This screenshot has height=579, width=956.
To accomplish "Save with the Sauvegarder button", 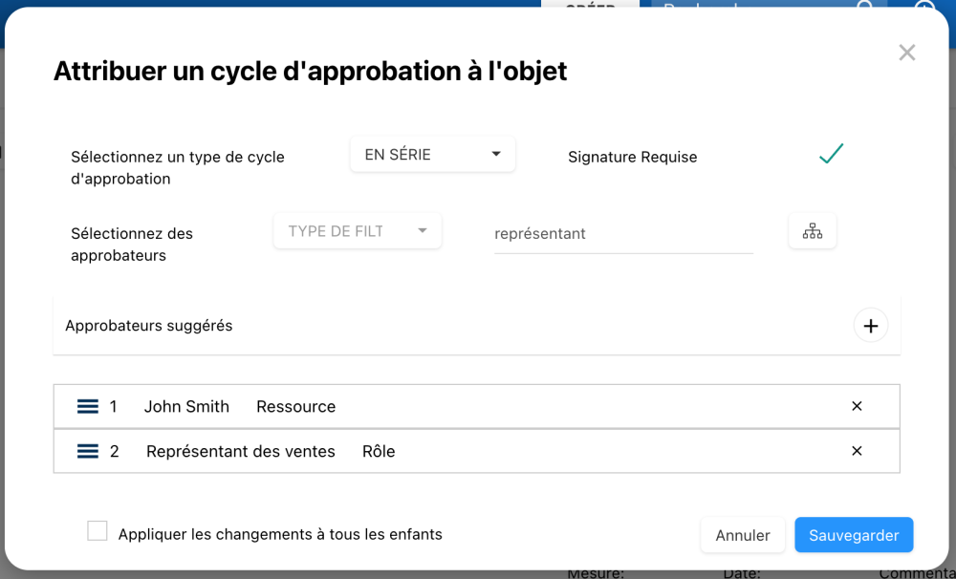I will [853, 535].
